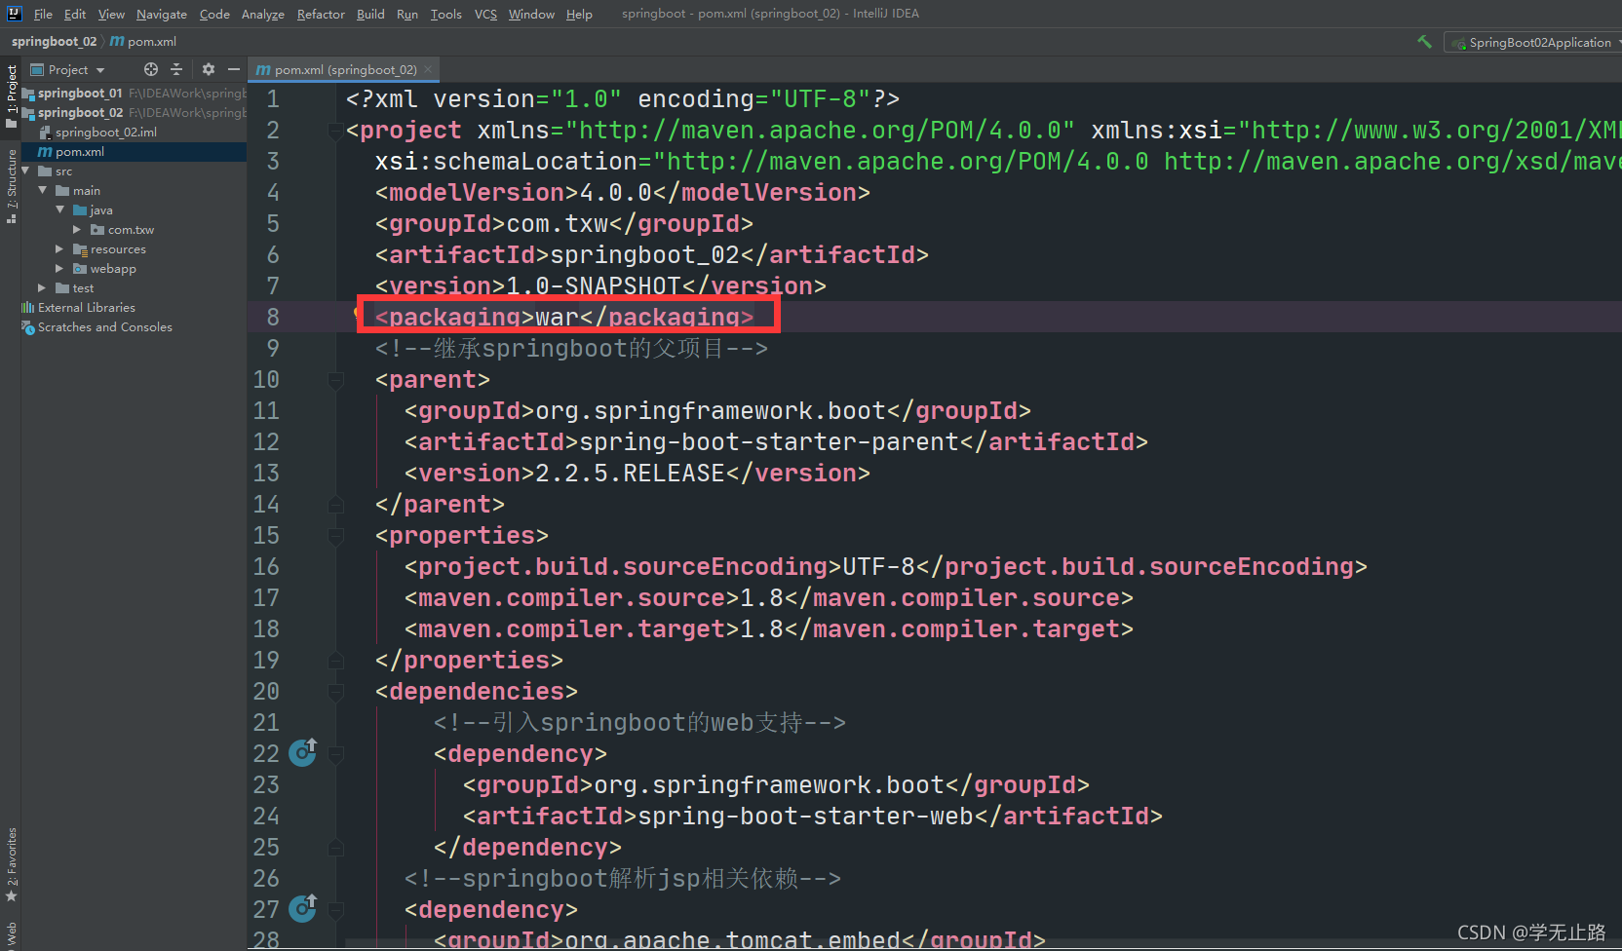Open the Run menu
Screen dimensions: 1622x951
(407, 14)
